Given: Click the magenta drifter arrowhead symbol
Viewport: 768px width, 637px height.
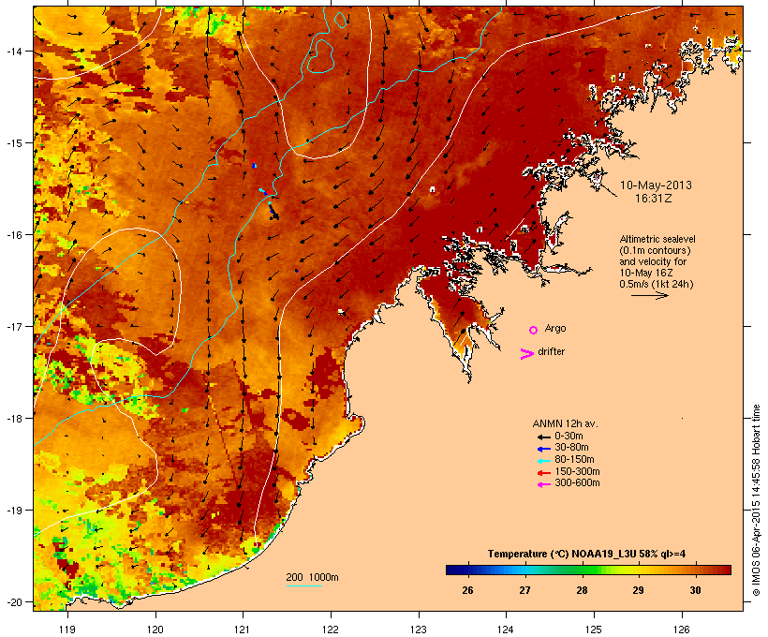Looking at the screenshot, I should (x=526, y=354).
